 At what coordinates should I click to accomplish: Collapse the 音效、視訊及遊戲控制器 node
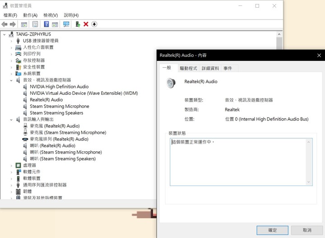click(x=11, y=80)
